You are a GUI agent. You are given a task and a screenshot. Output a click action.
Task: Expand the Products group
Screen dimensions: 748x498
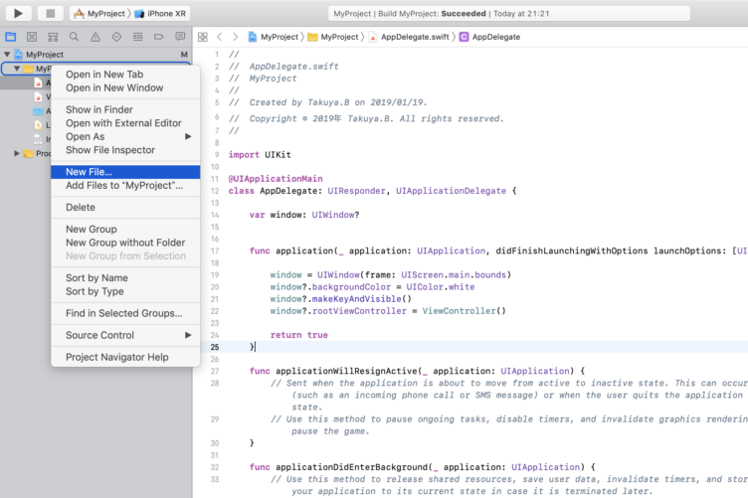coord(17,153)
